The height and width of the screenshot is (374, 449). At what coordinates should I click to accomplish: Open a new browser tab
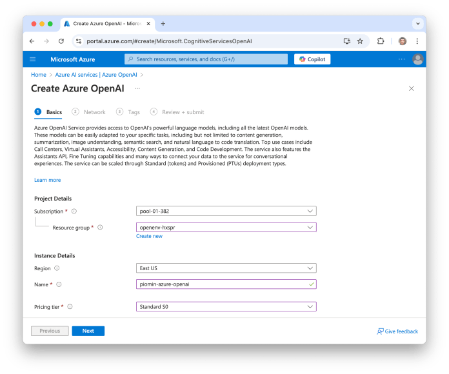coord(163,24)
